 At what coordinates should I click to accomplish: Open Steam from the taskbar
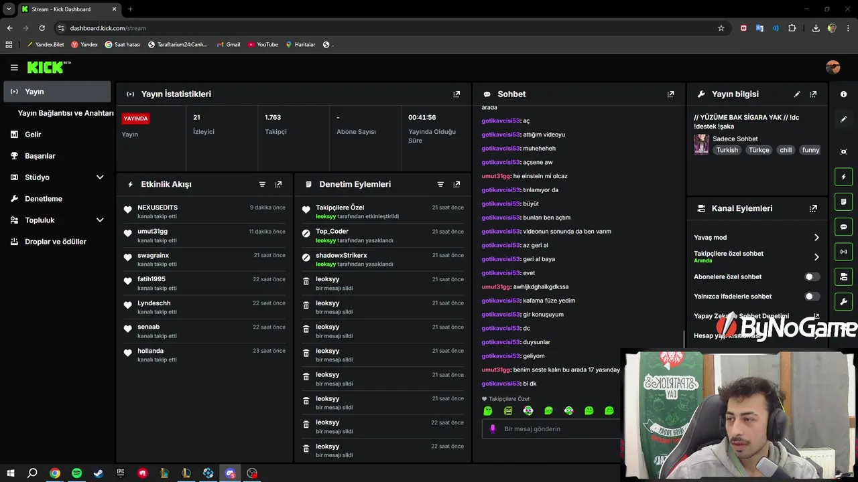click(99, 473)
